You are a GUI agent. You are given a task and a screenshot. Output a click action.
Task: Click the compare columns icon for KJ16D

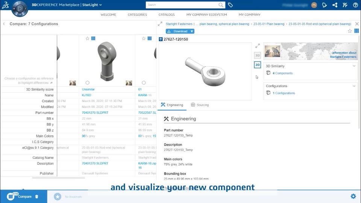point(93,38)
